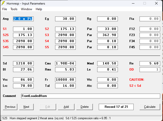Click the Record 17 of 21 indicator
Screen dimensions: 163x121
tap(116, 107)
